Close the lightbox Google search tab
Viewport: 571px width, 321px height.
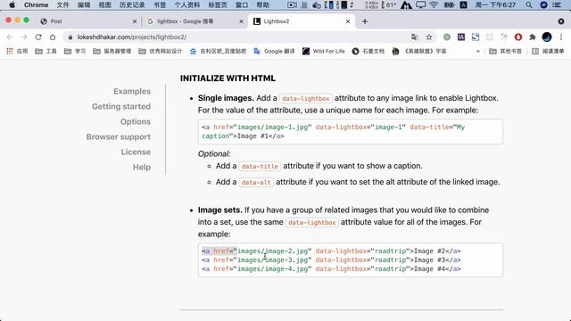[x=241, y=21]
